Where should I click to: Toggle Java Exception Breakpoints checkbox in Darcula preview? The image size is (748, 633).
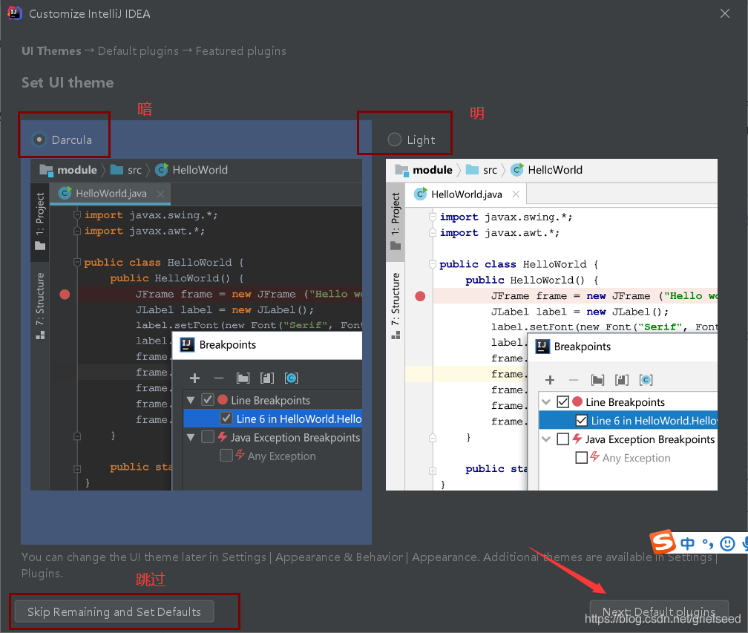click(x=208, y=437)
